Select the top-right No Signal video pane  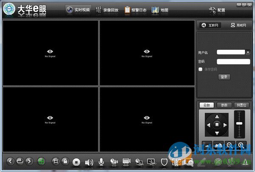click(x=147, y=53)
